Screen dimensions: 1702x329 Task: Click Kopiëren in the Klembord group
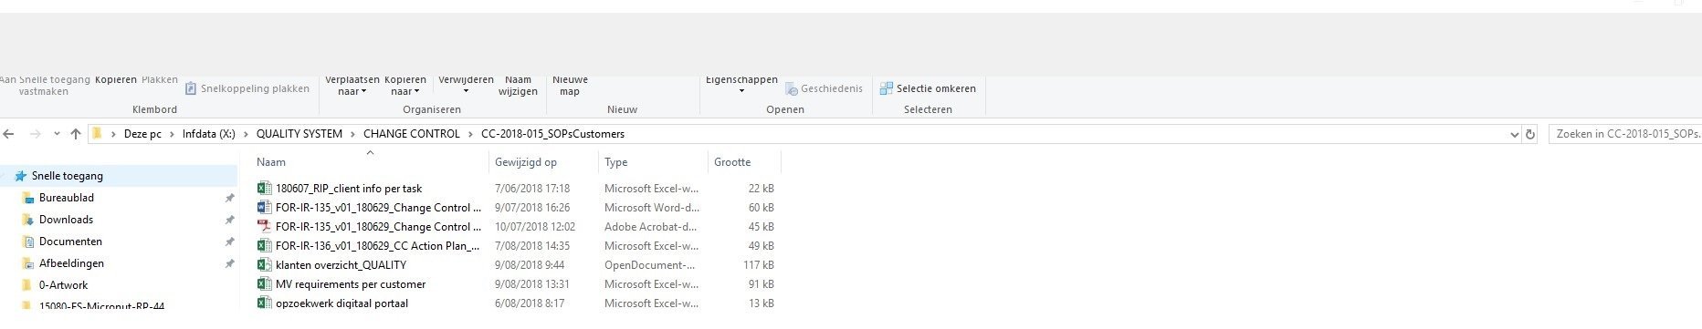tap(116, 80)
